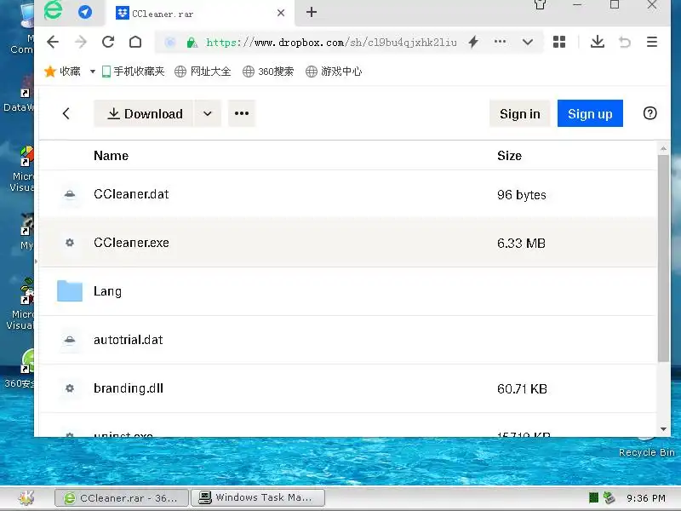
Task: Click the Download button
Action: [144, 113]
